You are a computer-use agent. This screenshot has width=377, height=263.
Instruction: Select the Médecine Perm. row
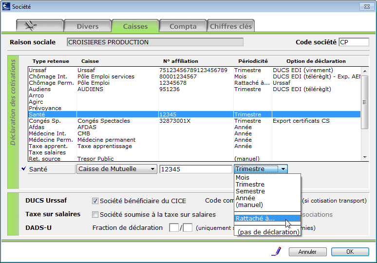pyautogui.click(x=194, y=140)
